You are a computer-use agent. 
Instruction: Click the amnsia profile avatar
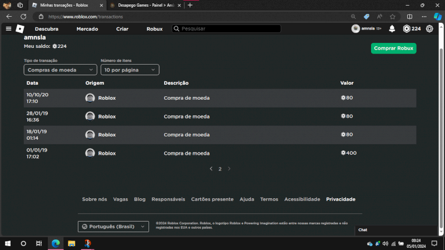[x=356, y=29]
